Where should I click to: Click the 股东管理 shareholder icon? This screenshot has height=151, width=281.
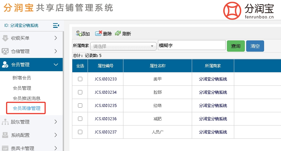[5, 122]
